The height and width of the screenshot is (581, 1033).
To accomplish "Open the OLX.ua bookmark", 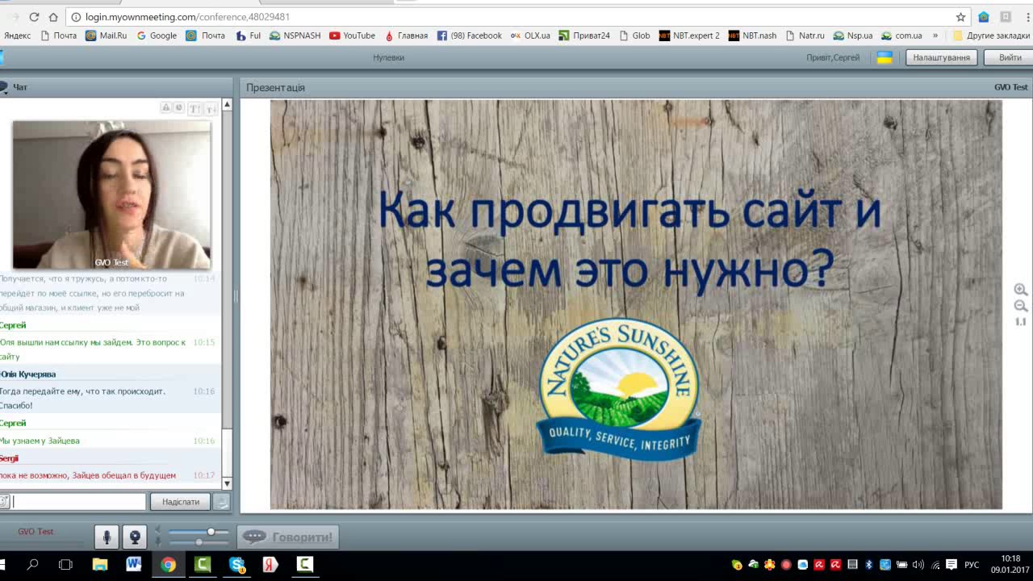I will (530, 36).
